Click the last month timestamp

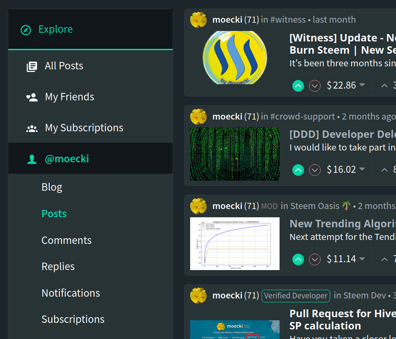334,20
